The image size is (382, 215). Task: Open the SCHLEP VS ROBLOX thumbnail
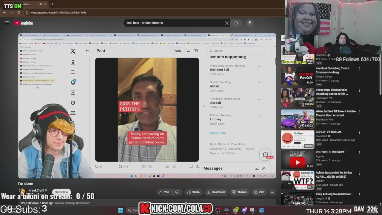(x=298, y=139)
